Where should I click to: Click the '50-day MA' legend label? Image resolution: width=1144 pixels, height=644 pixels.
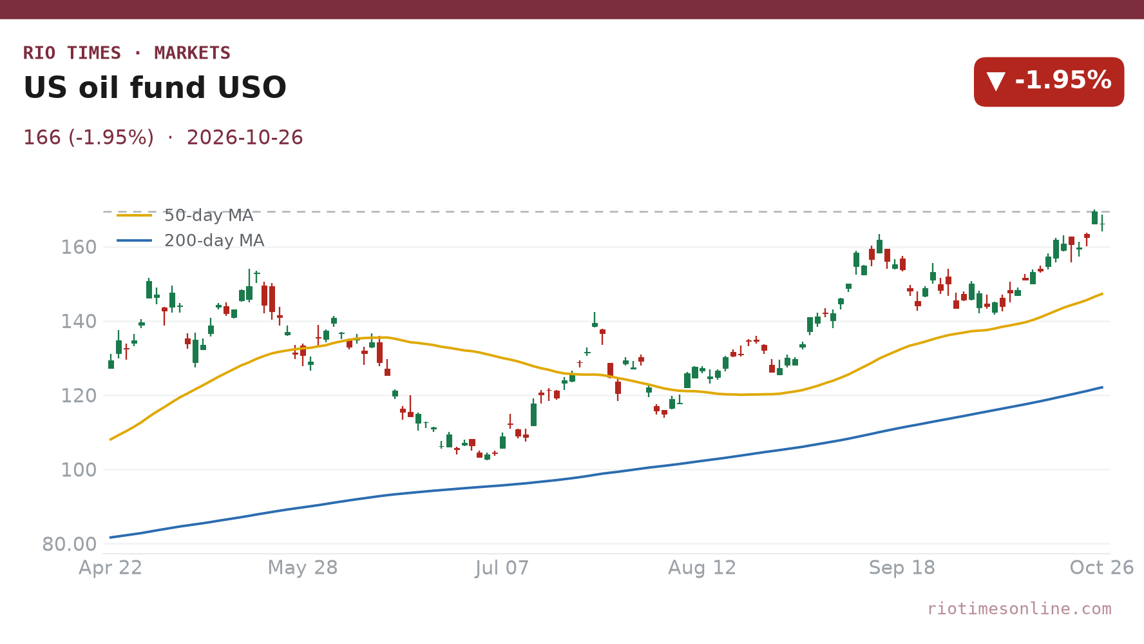(209, 215)
